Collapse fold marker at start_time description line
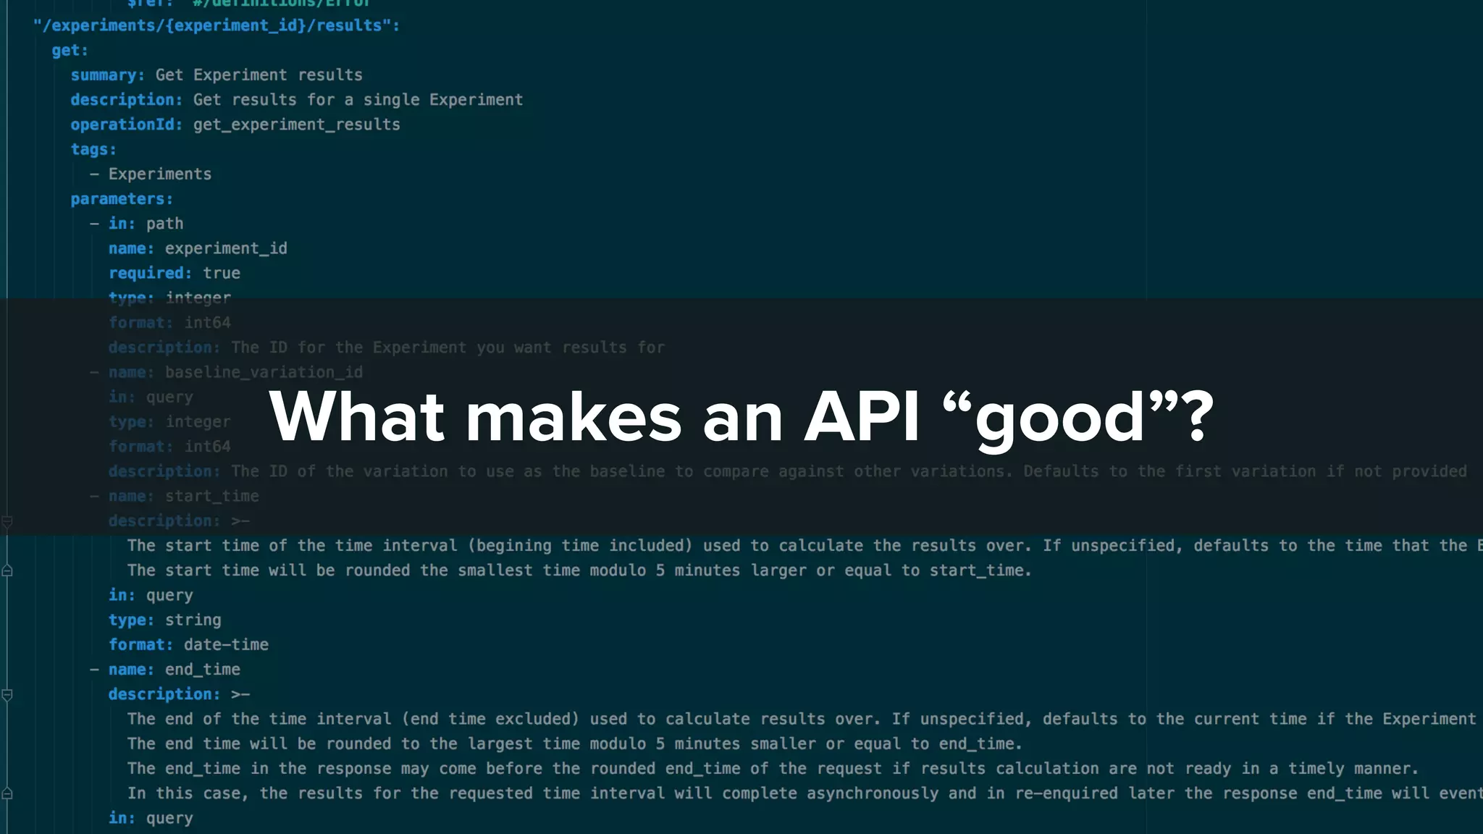This screenshot has width=1483, height=834. [x=7, y=521]
